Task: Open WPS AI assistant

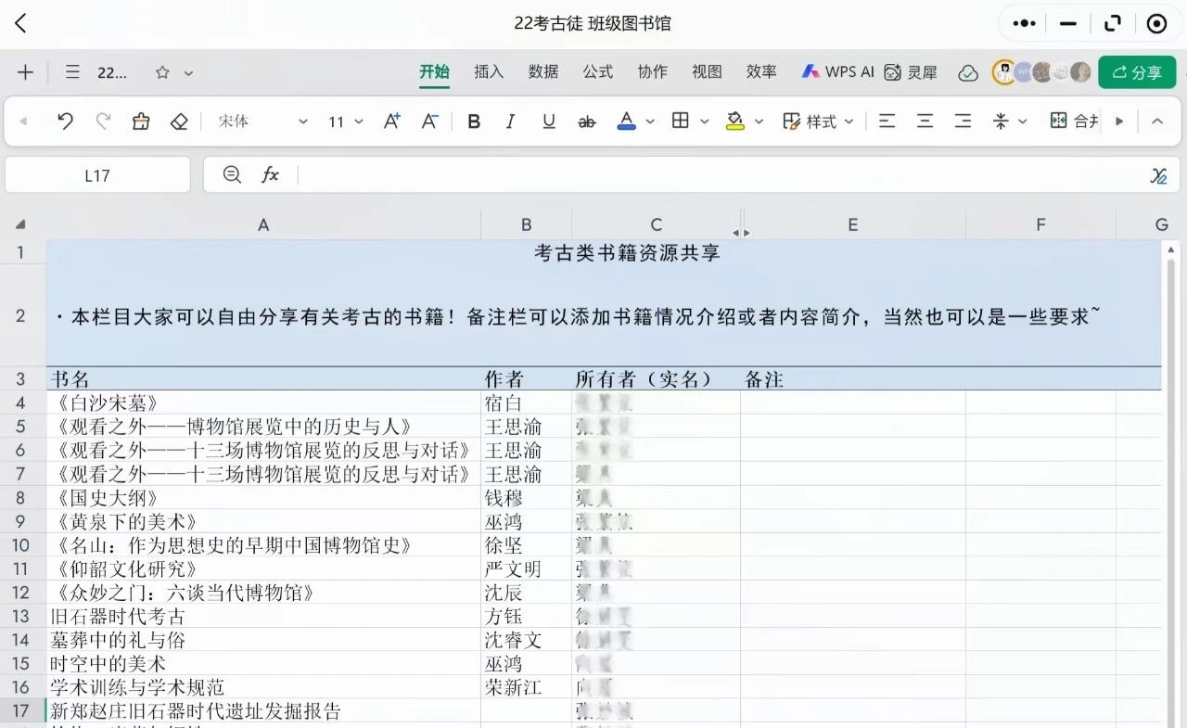Action: click(838, 72)
